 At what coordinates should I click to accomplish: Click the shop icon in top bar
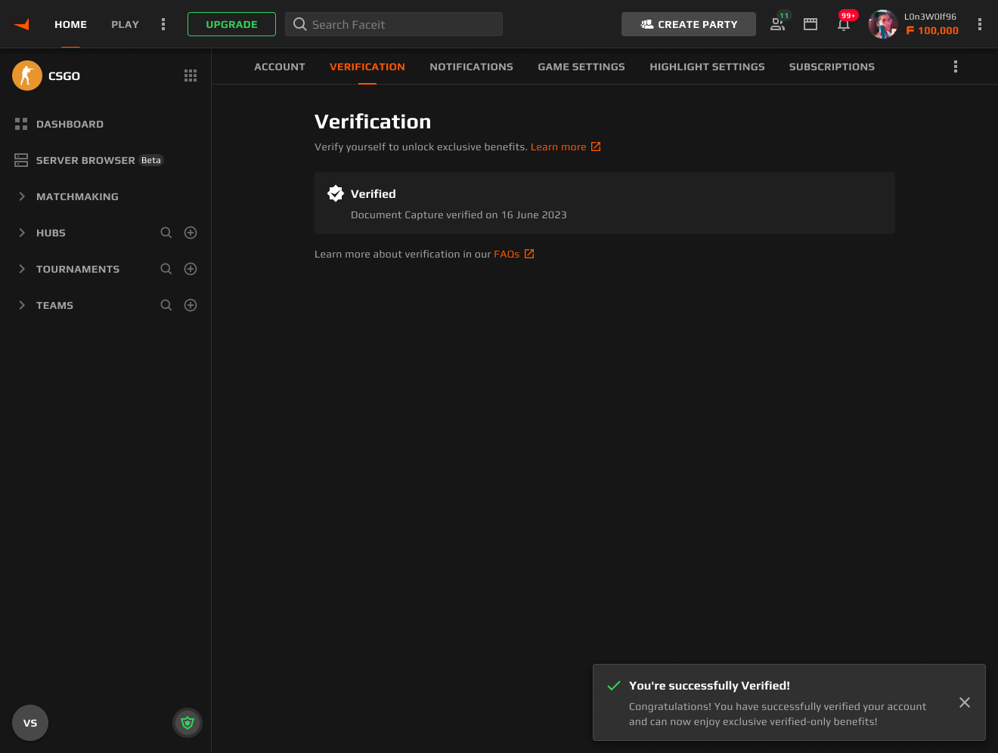click(x=810, y=24)
